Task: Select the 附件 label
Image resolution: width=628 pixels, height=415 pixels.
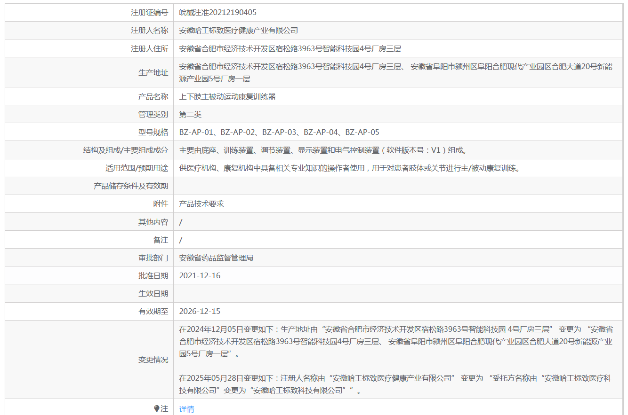Action: 161,204
